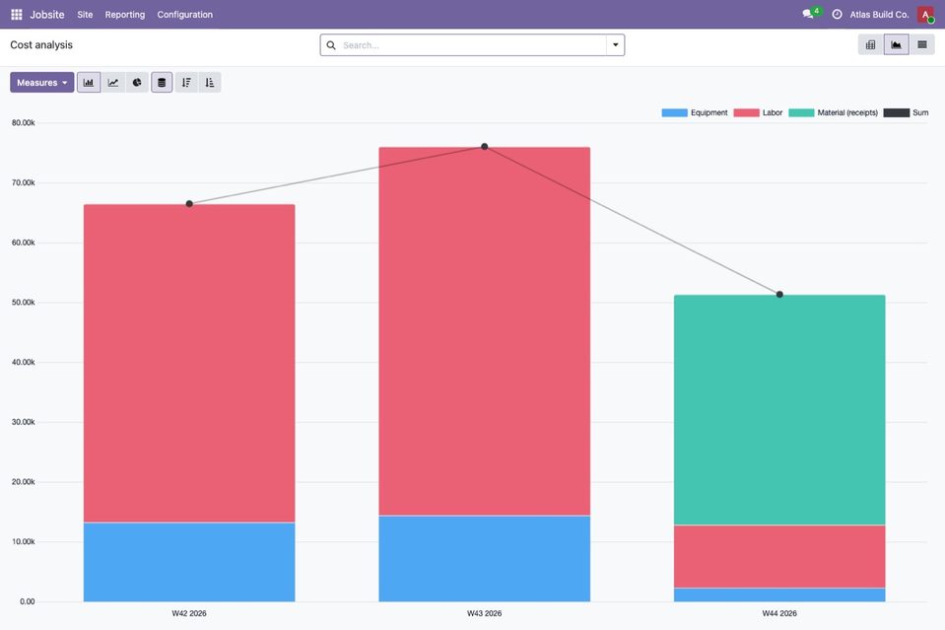Screen dimensions: 945x630
Task: Toggle the Material (receipts) legend swatch
Action: pos(801,112)
